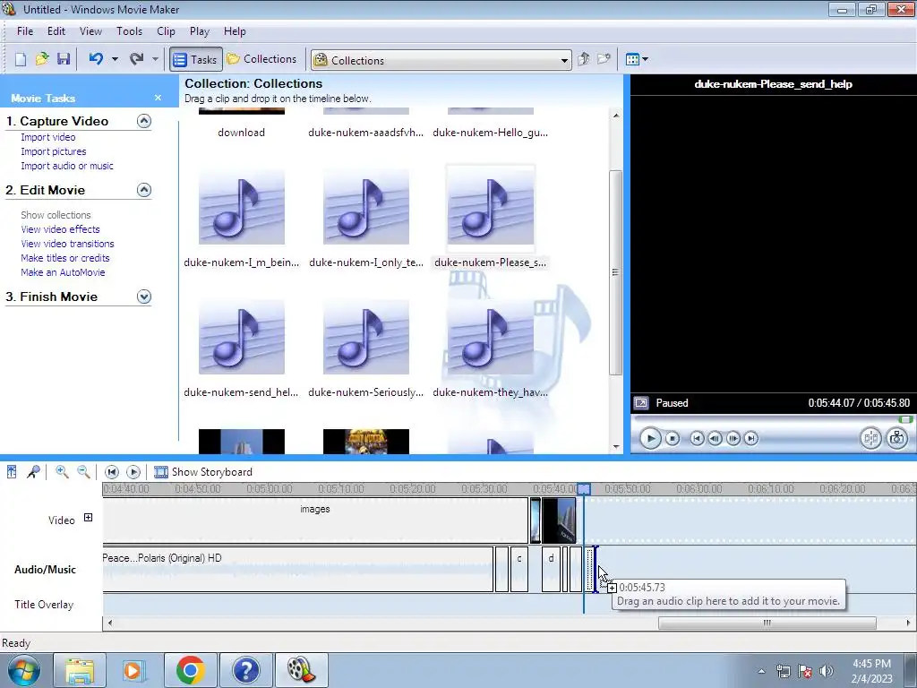Click the Import video link
Screen dimensions: 917x688
[x=48, y=137]
